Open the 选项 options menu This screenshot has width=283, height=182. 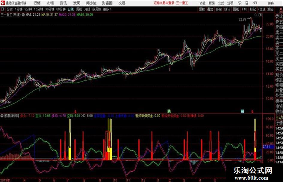pyautogui.click(x=230, y=3)
